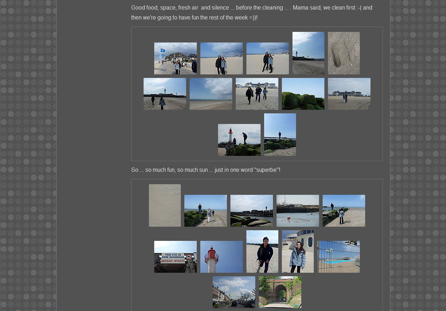This screenshot has height=311, width=446.
Task: Open the girl in light blue jacket portrait
Action: click(x=297, y=251)
